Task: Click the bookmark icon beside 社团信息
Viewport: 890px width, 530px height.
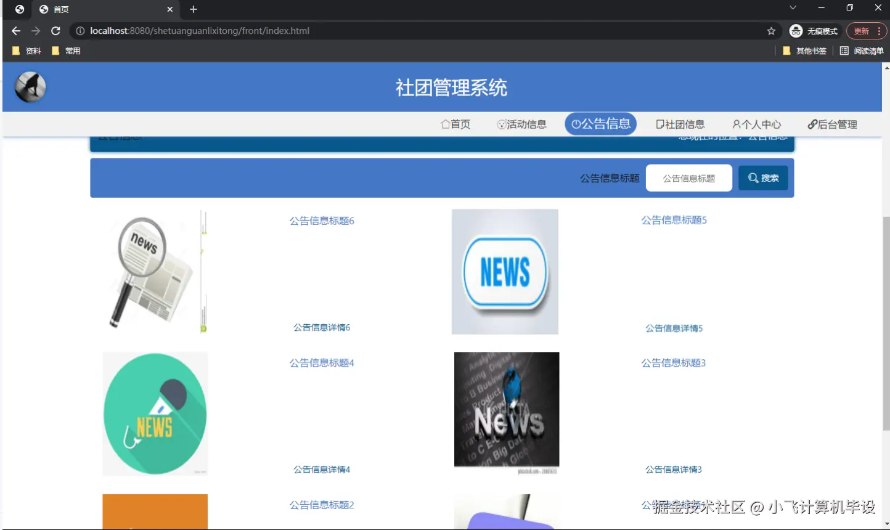Action: [659, 124]
